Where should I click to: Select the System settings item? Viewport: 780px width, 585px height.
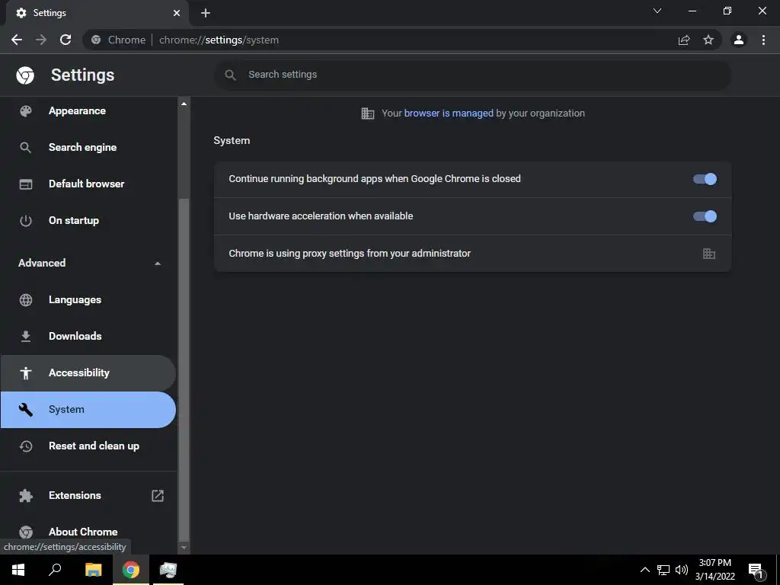[x=88, y=410]
